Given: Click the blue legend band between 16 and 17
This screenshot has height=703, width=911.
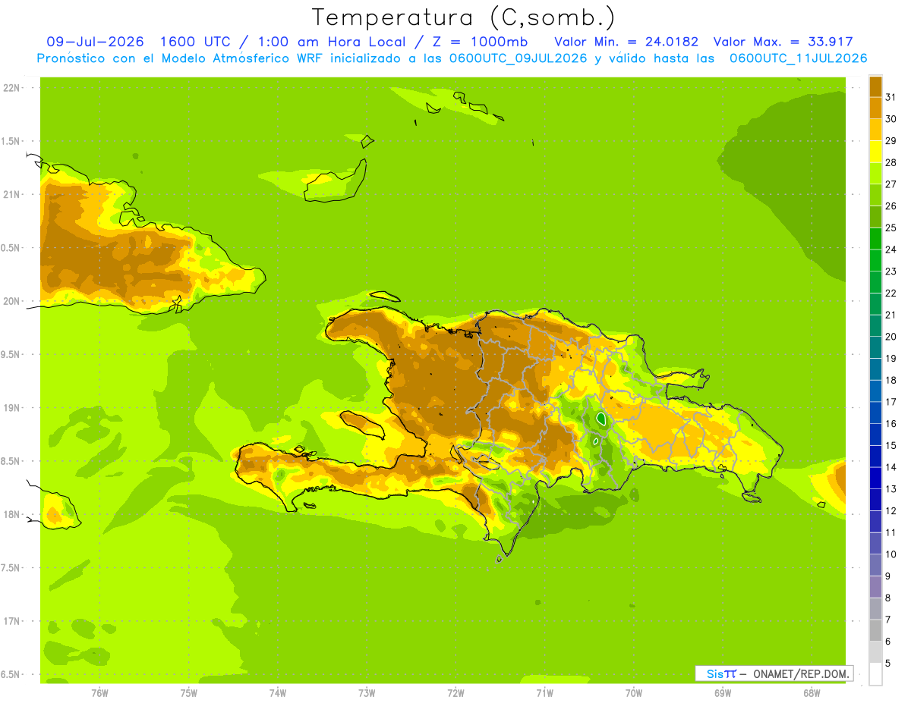Looking at the screenshot, I should click(x=875, y=413).
